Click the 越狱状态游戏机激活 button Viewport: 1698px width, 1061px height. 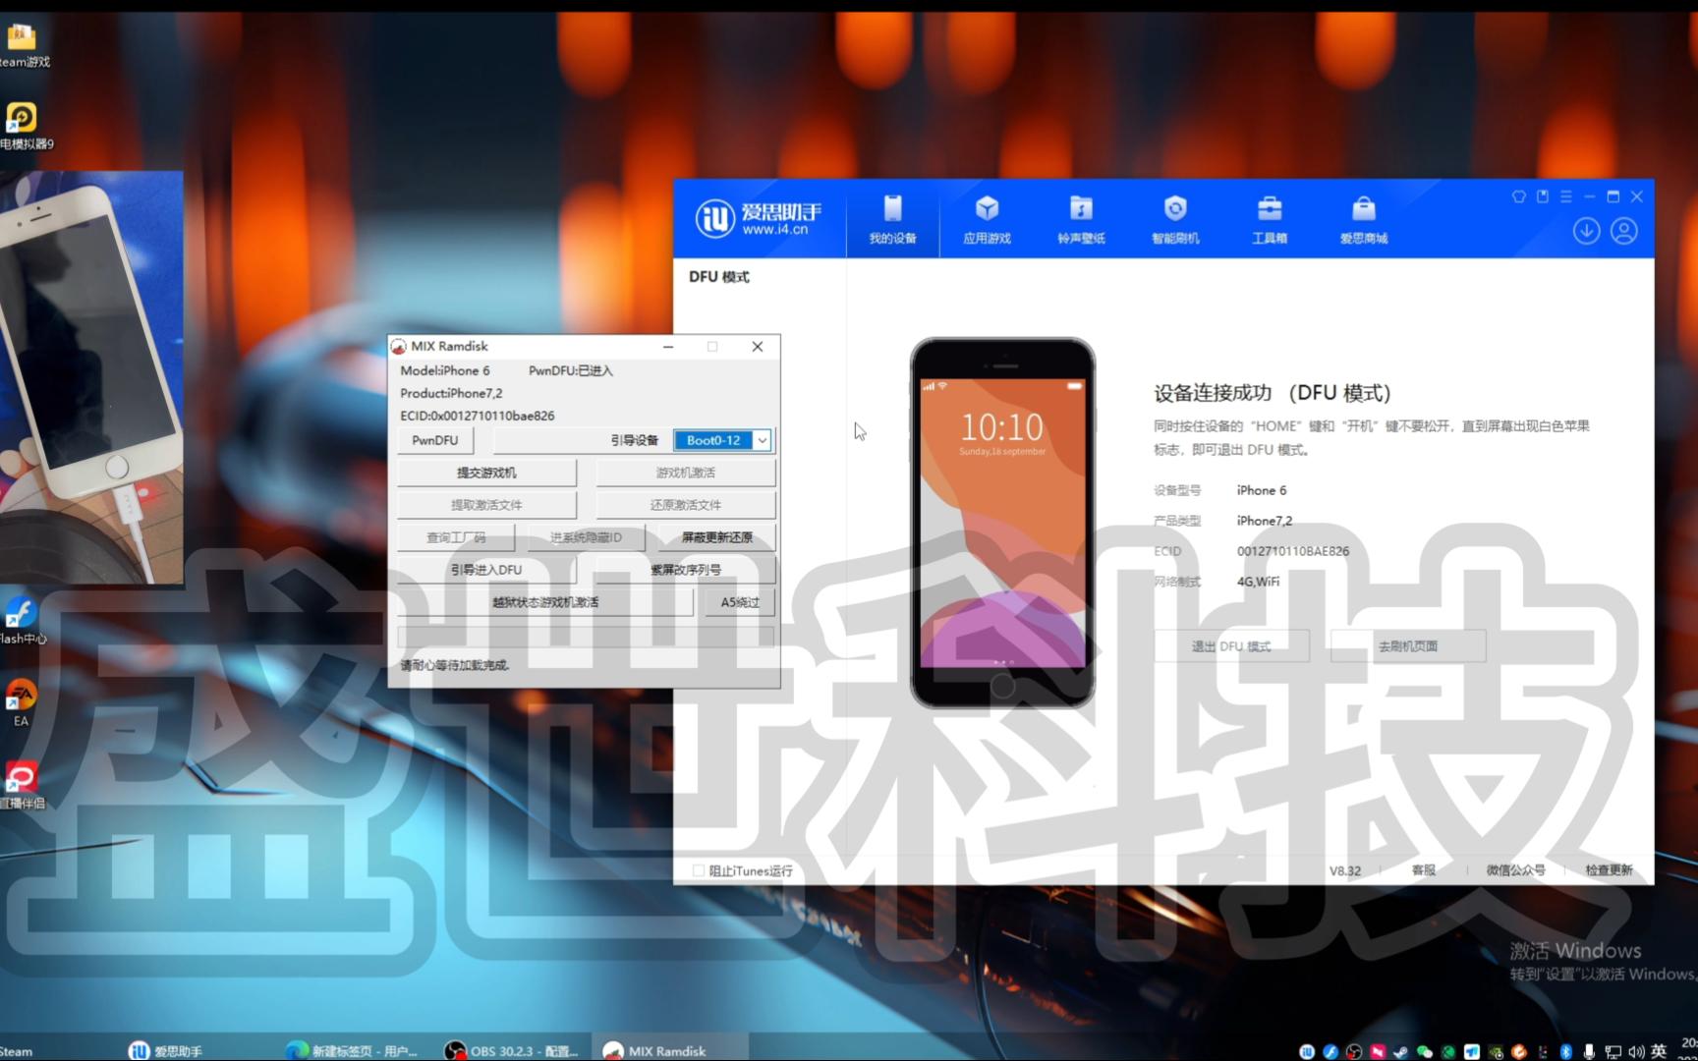pos(545,602)
